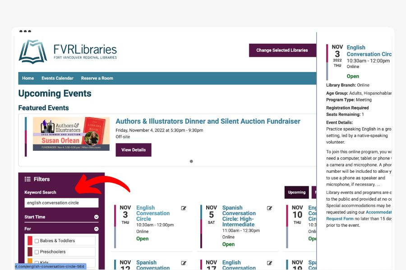
Task: Open Reserve a Room menu item
Action: point(97,78)
